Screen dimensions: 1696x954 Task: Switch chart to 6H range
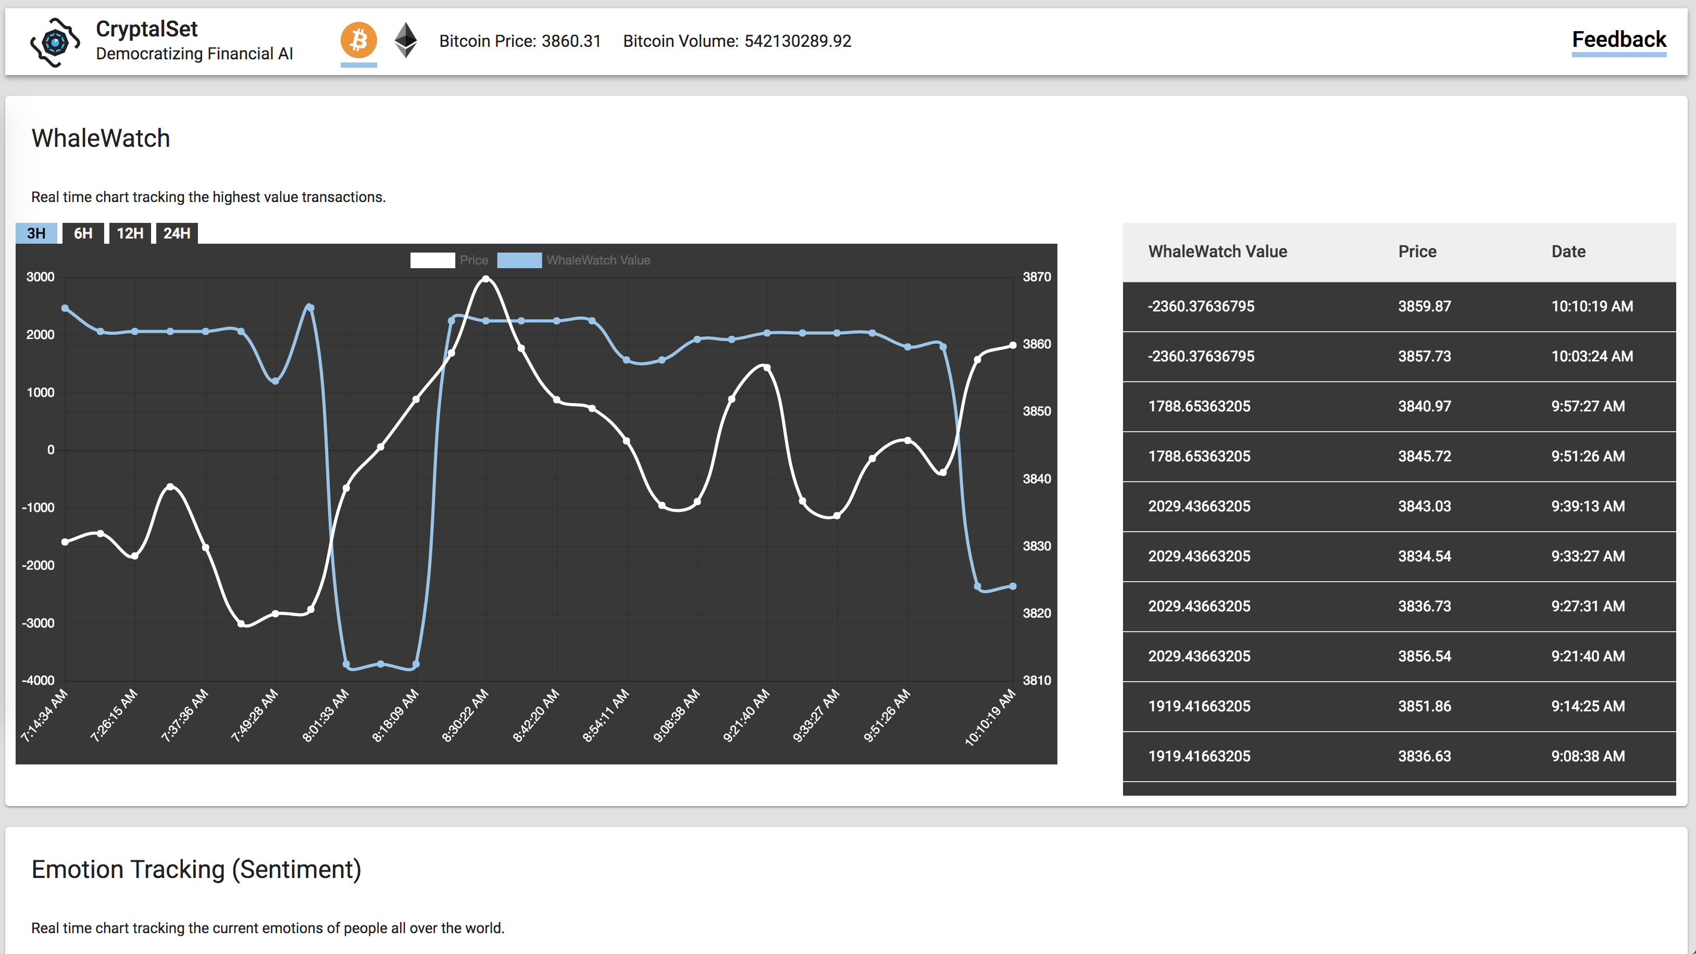coord(83,233)
